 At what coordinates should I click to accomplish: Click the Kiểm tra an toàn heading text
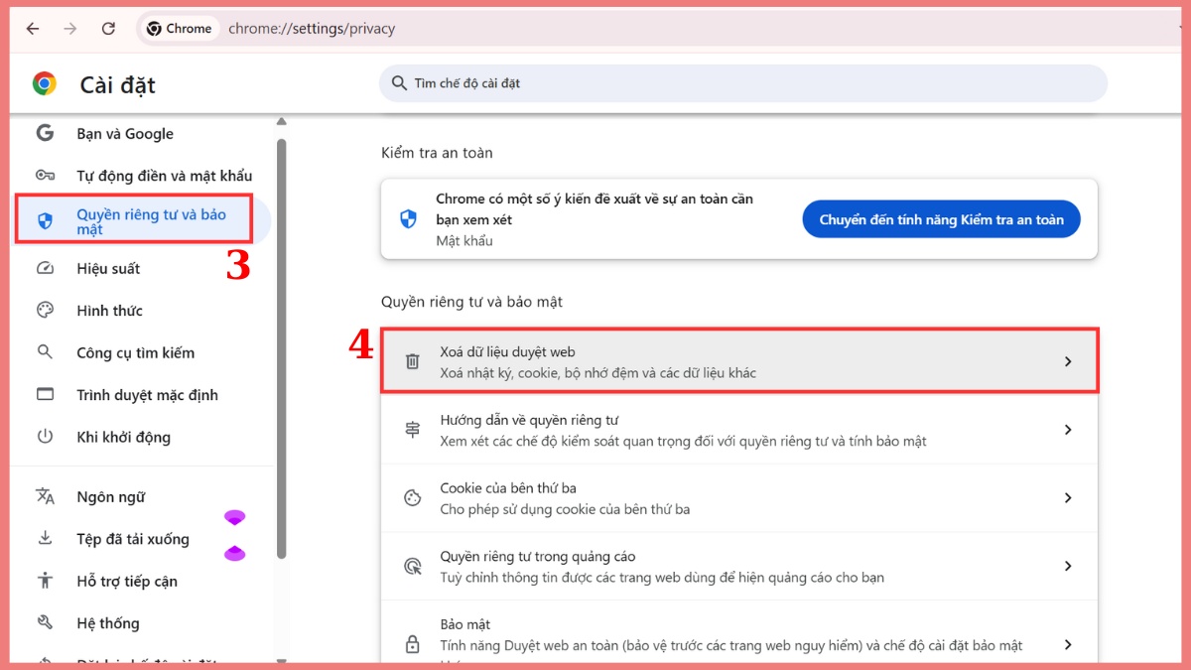[x=437, y=153]
